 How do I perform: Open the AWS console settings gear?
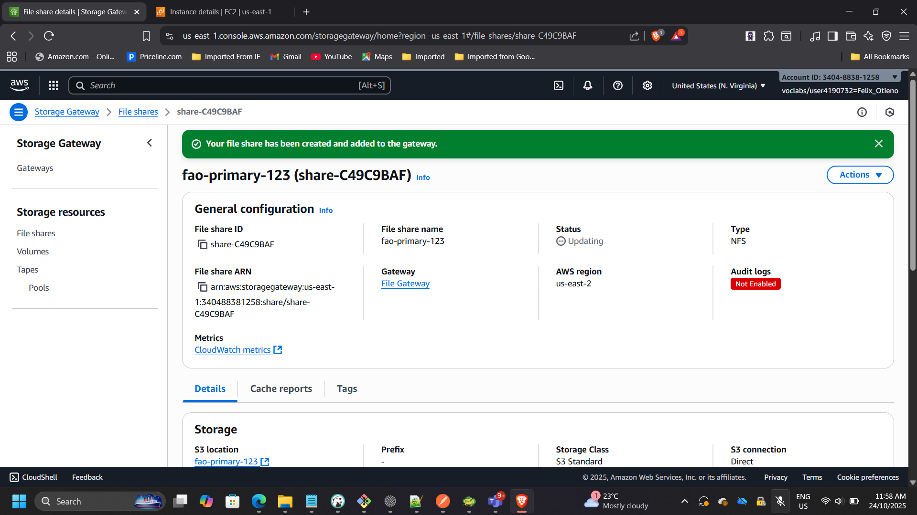click(647, 85)
